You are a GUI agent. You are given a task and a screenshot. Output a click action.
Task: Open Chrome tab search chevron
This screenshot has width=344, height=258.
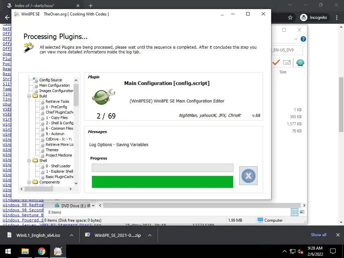(x=290, y=5)
